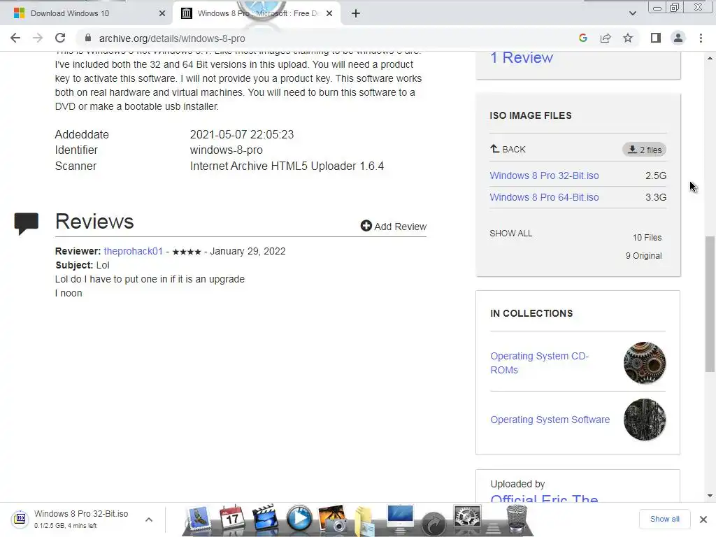This screenshot has height=537, width=716.
Task: Click the monitor display icon in dock
Action: (400, 519)
